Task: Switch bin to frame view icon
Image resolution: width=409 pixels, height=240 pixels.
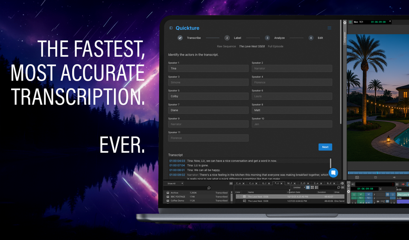Action: [x=312, y=188]
